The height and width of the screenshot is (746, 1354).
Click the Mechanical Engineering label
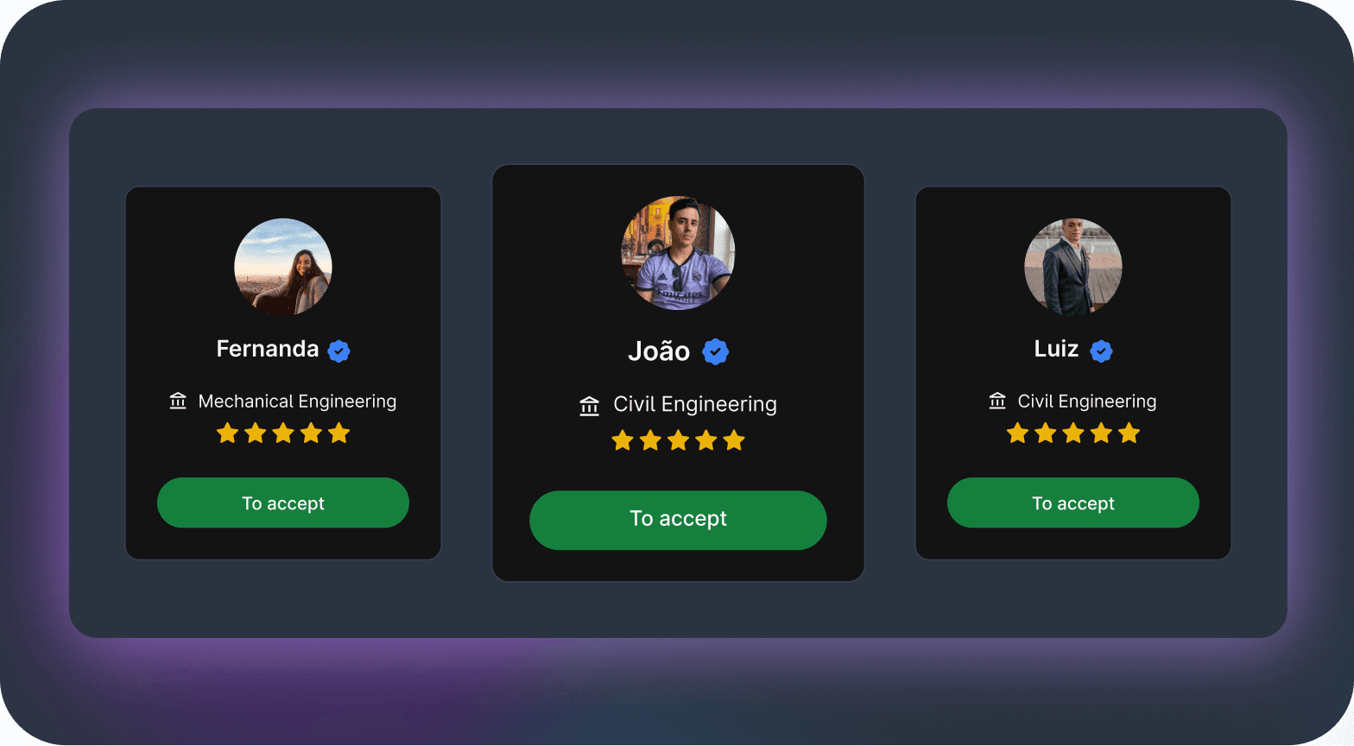pos(297,401)
